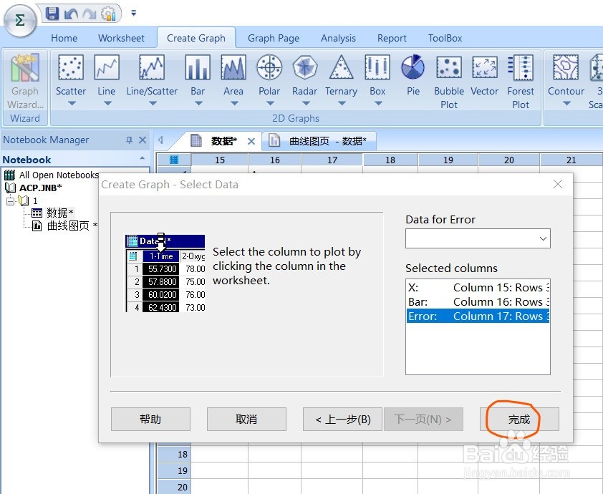The height and width of the screenshot is (494, 603).
Task: Click the 完成 finish button
Action: pyautogui.click(x=519, y=419)
